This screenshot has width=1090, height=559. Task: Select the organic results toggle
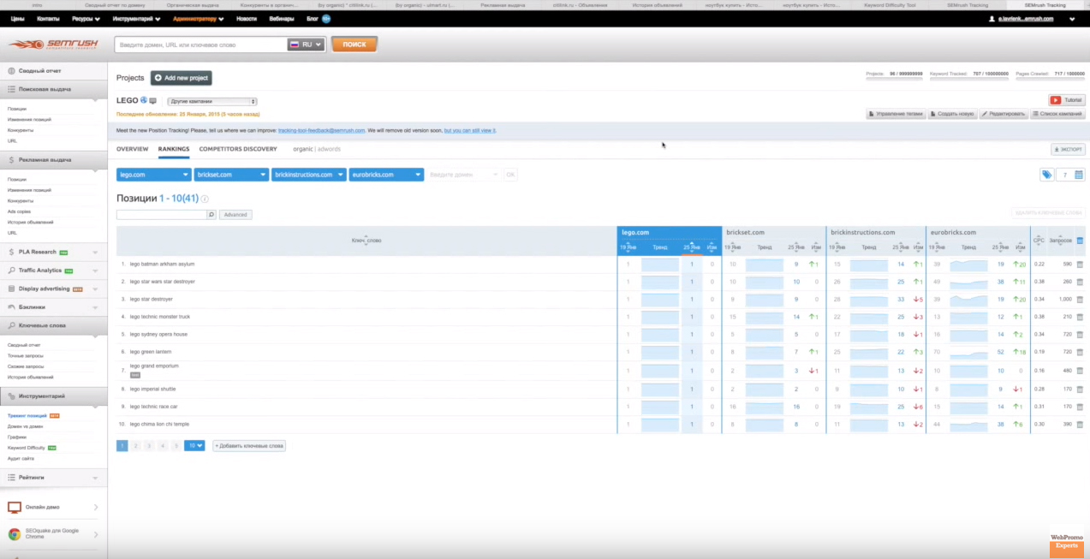(302, 149)
